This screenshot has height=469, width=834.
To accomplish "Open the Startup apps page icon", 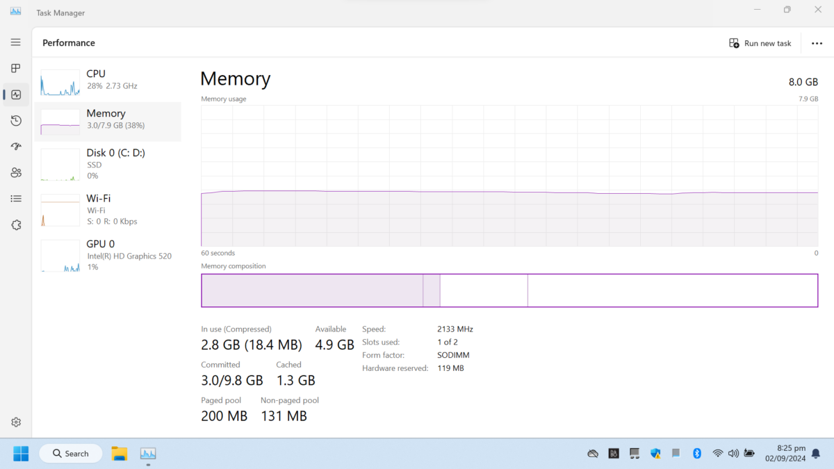I will (16, 147).
